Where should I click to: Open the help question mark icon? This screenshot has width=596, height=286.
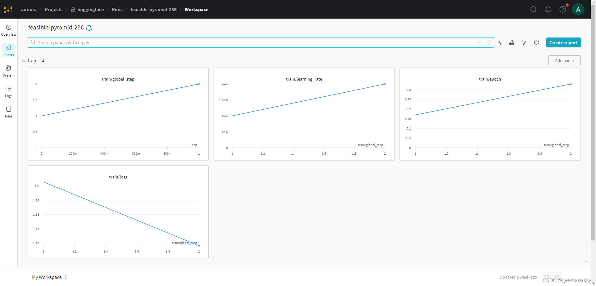tap(563, 9)
